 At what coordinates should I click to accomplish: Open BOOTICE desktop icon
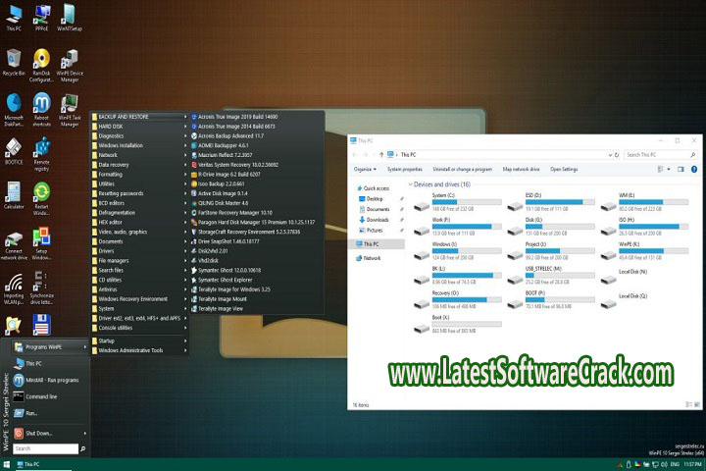coord(14,149)
